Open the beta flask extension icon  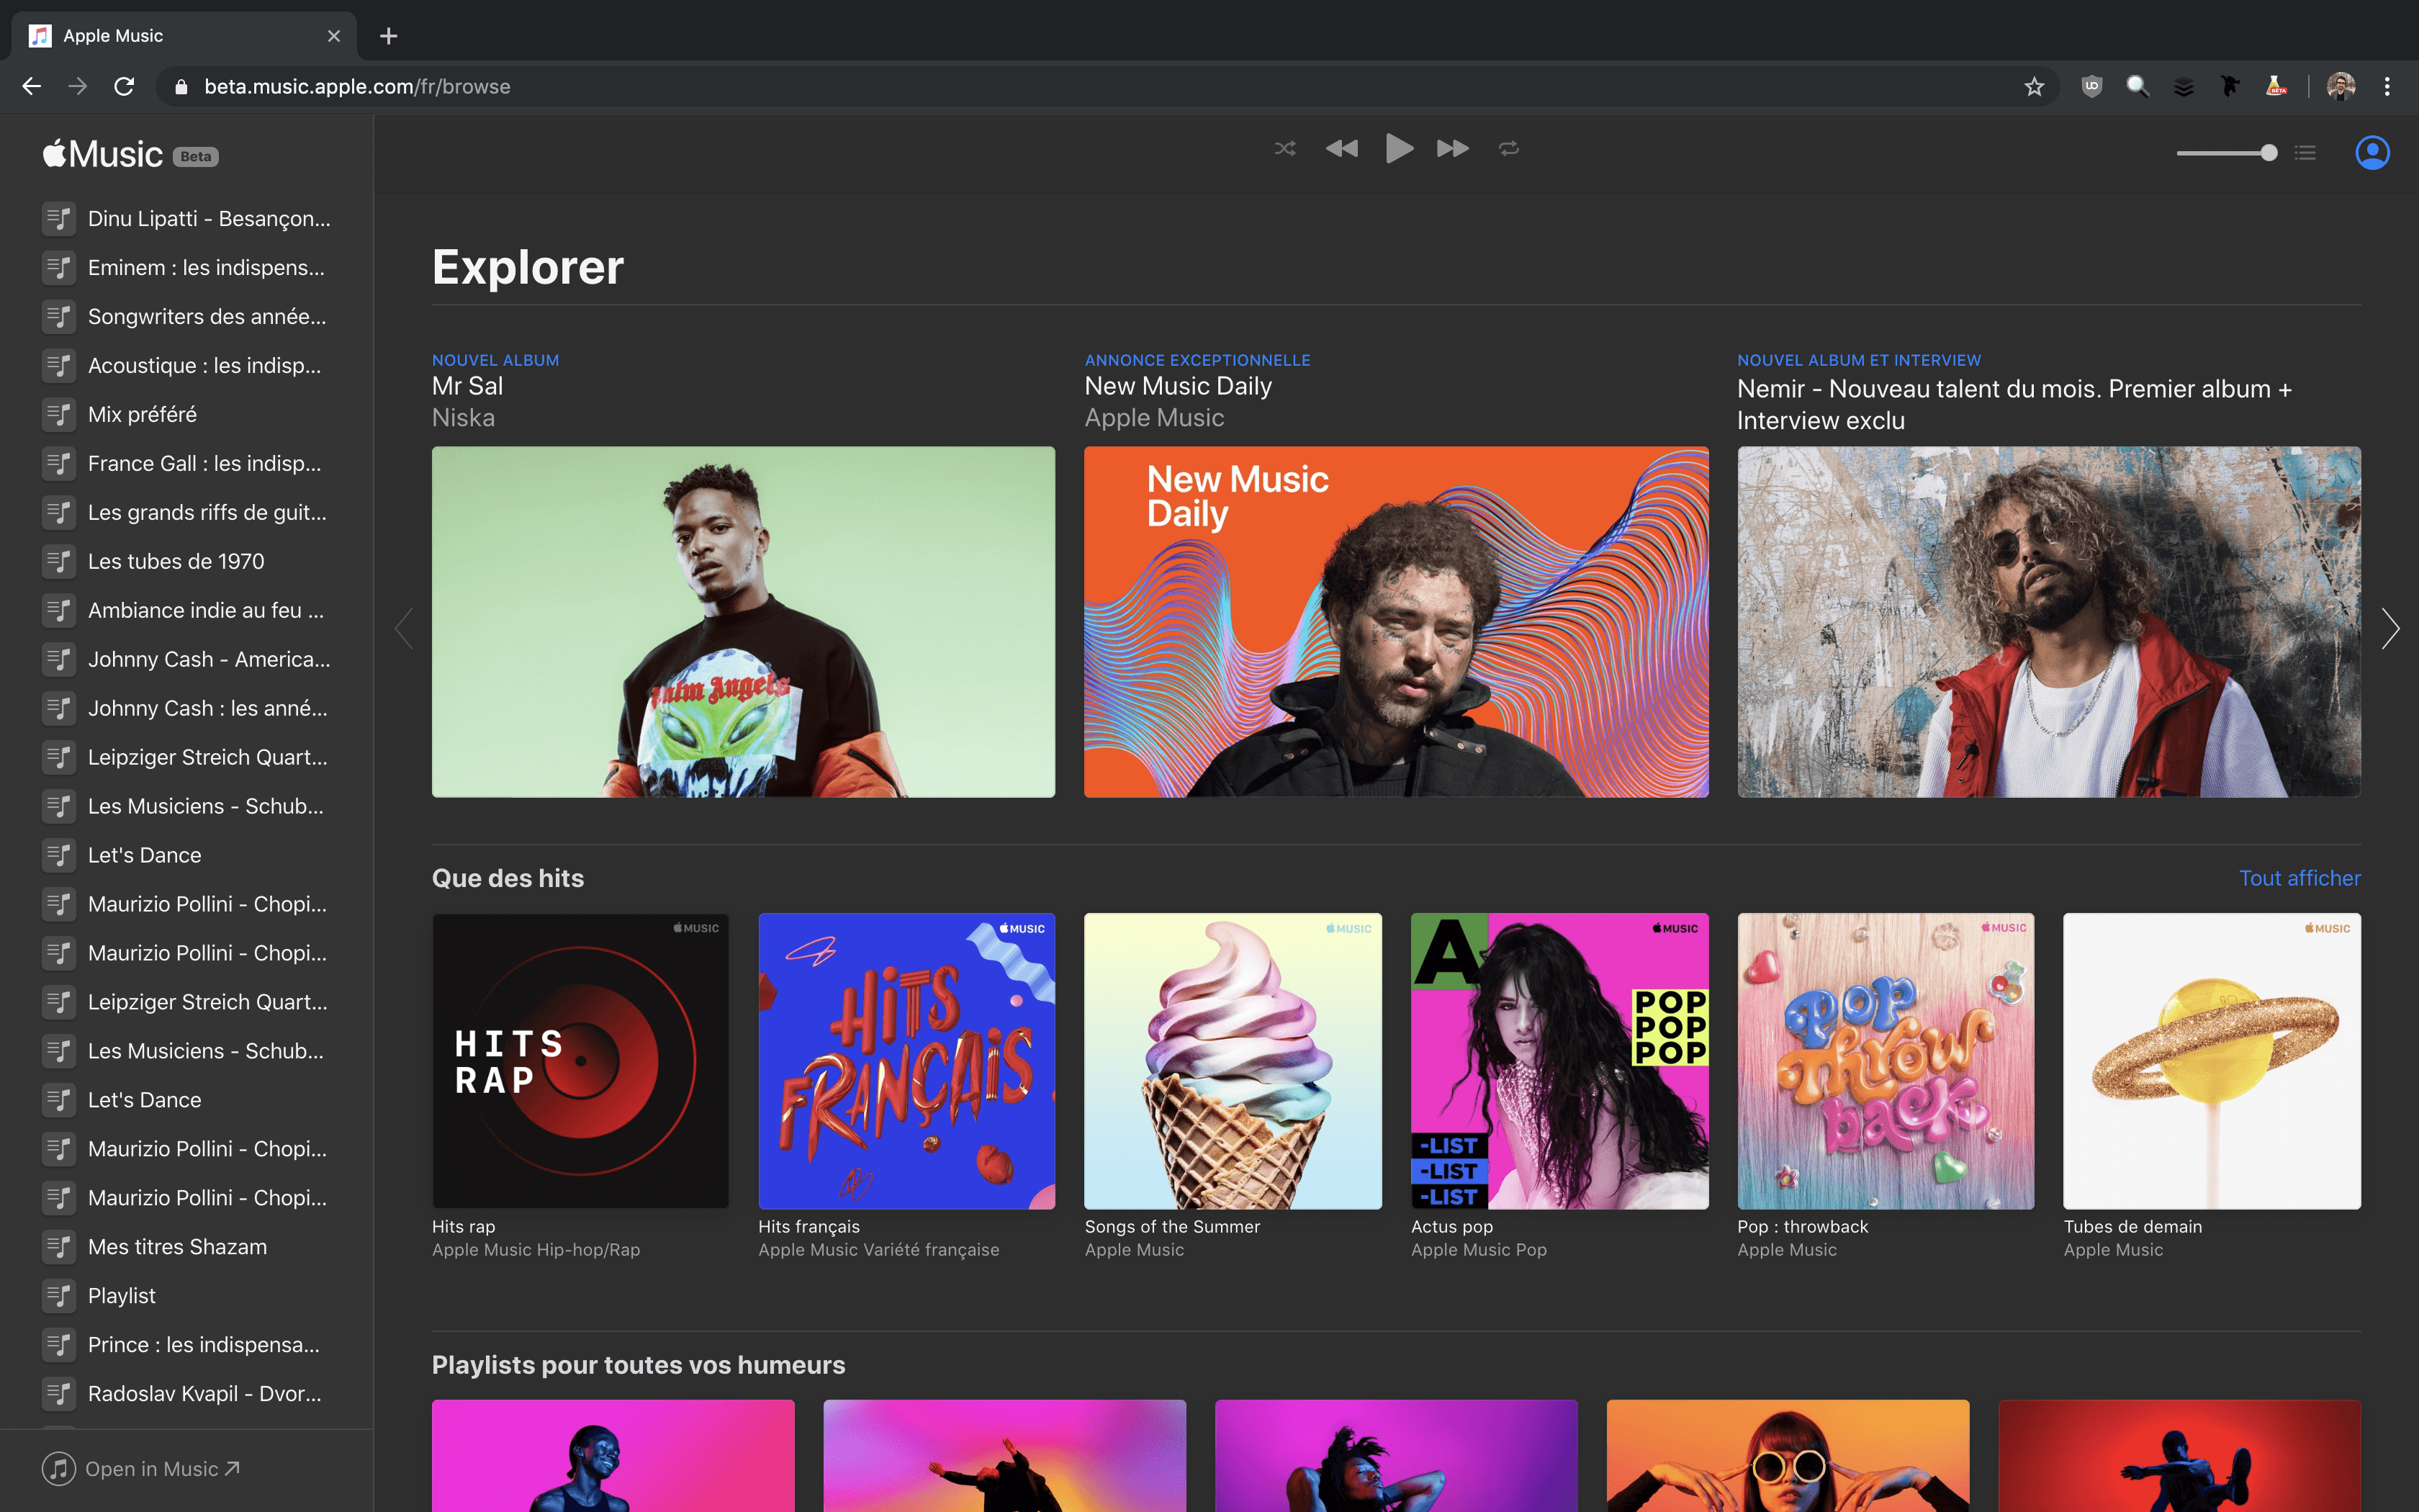[x=2276, y=87]
